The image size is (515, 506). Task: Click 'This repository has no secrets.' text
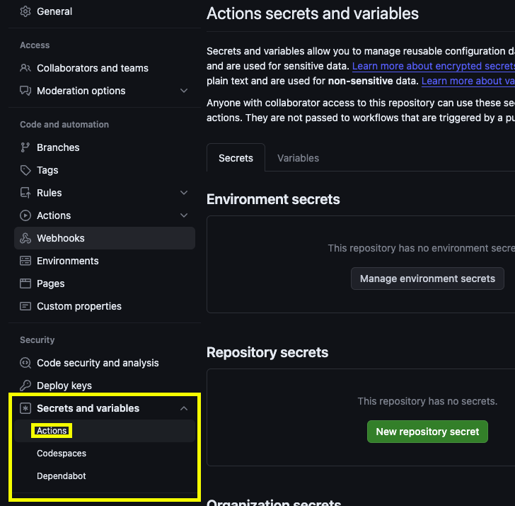(x=427, y=401)
